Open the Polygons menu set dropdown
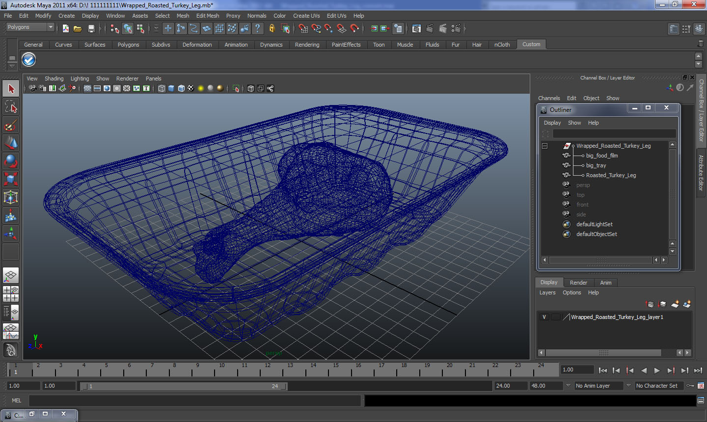This screenshot has height=422, width=707. 29,27
